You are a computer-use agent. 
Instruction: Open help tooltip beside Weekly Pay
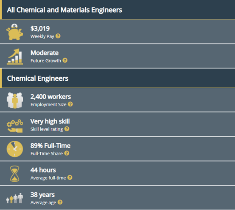click(x=58, y=36)
